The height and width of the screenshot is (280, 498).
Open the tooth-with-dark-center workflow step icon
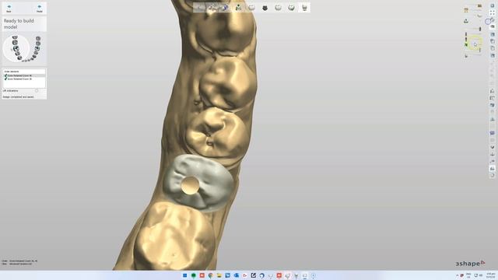(x=291, y=8)
